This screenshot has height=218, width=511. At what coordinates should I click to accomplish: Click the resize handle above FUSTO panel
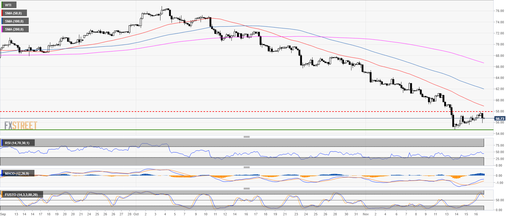[246, 189]
